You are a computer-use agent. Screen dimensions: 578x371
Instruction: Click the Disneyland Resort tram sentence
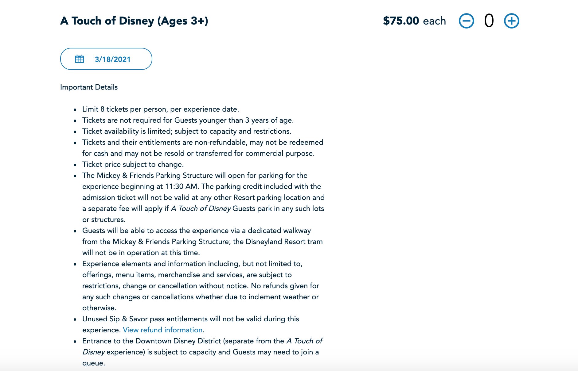click(278, 242)
